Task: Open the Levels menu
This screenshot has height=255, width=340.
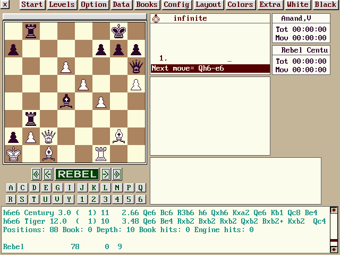Action: point(62,5)
